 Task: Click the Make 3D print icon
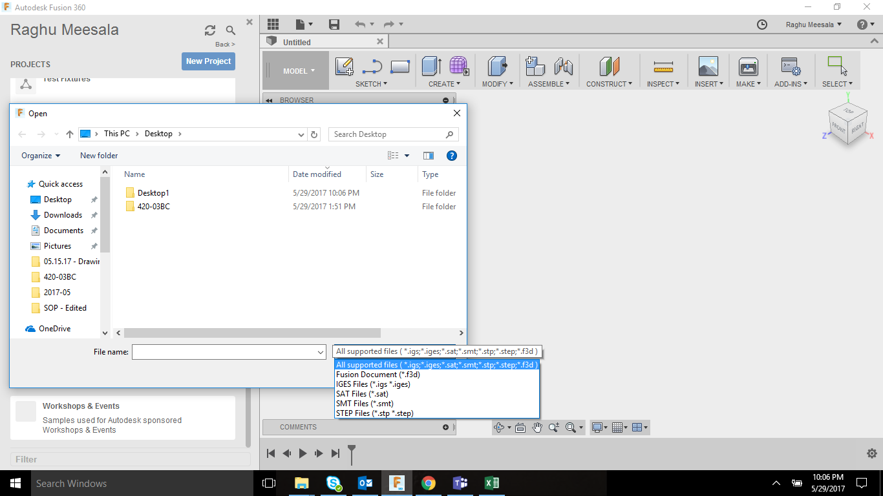point(748,66)
